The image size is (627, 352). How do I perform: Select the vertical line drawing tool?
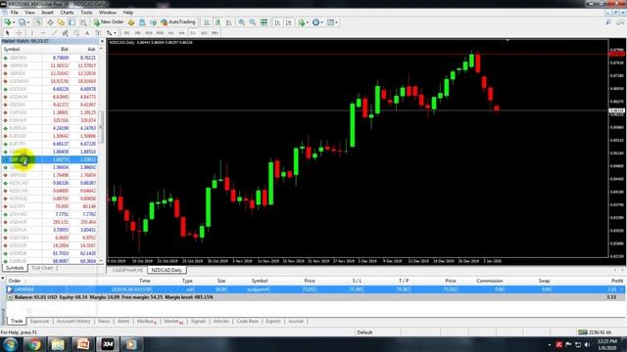(x=32, y=32)
